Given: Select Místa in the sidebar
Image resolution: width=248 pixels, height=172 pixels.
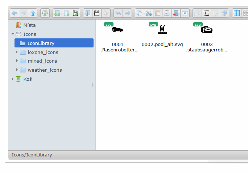Looking at the screenshot, I should [x=26, y=25].
